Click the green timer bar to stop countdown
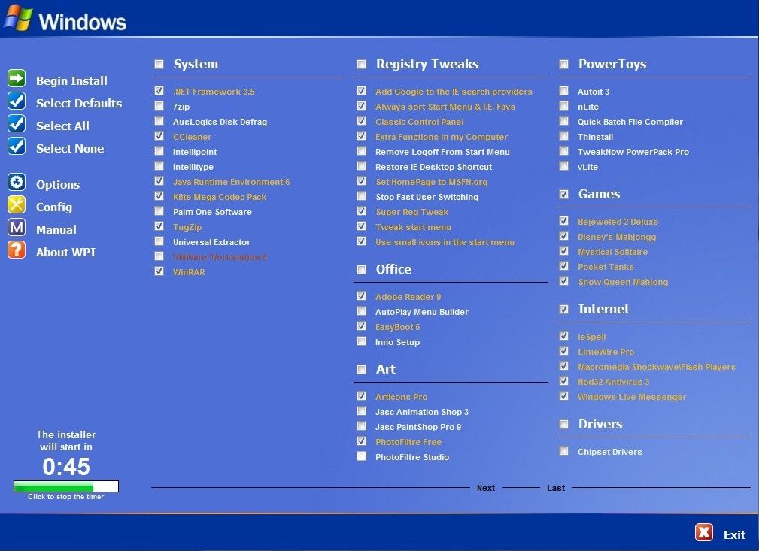The height and width of the screenshot is (551, 759). pyautogui.click(x=65, y=485)
